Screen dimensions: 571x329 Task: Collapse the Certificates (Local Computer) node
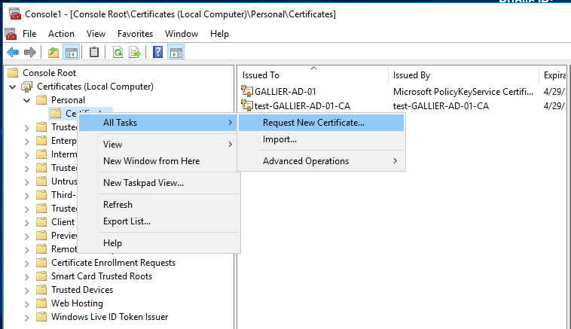(x=13, y=87)
